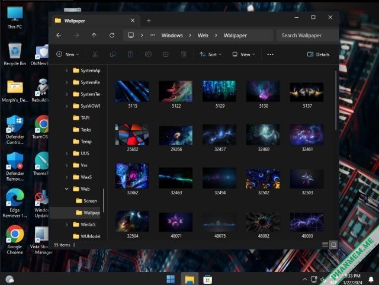This screenshot has height=285, width=379.
Task: Select the TAPI folder in tree
Action: click(81, 118)
